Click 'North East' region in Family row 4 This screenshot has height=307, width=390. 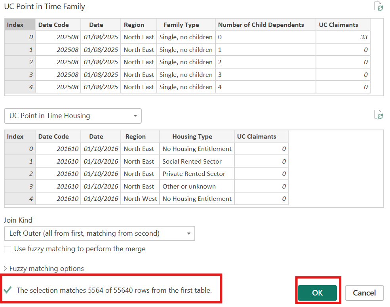139,87
